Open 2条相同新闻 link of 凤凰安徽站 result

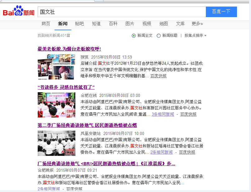[162, 152]
